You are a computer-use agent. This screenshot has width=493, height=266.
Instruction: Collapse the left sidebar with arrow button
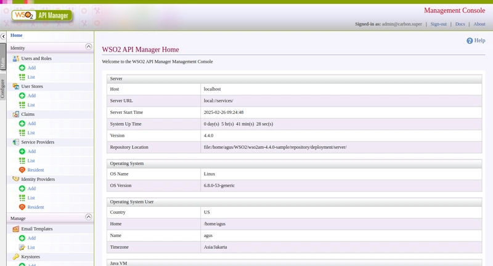(x=3, y=36)
